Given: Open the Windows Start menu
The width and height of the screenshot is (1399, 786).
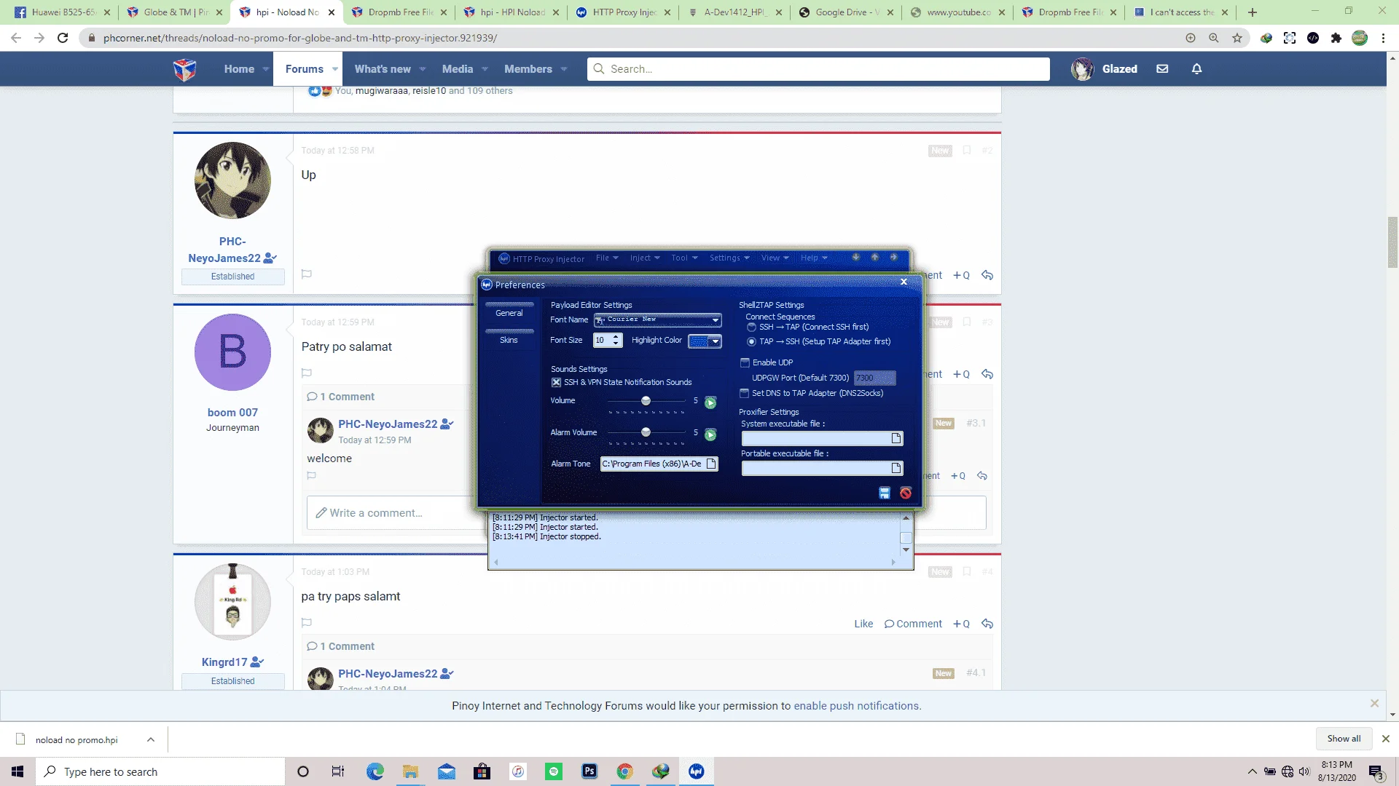Looking at the screenshot, I should (17, 771).
